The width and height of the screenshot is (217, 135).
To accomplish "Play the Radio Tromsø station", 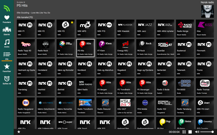I will [x=205, y=87].
